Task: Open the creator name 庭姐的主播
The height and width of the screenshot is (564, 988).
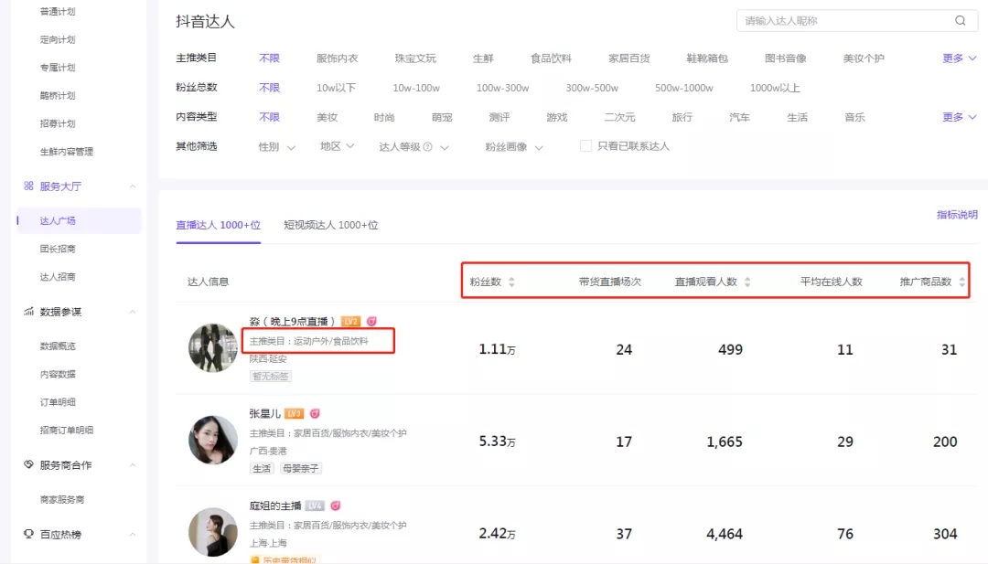Action: coord(274,505)
